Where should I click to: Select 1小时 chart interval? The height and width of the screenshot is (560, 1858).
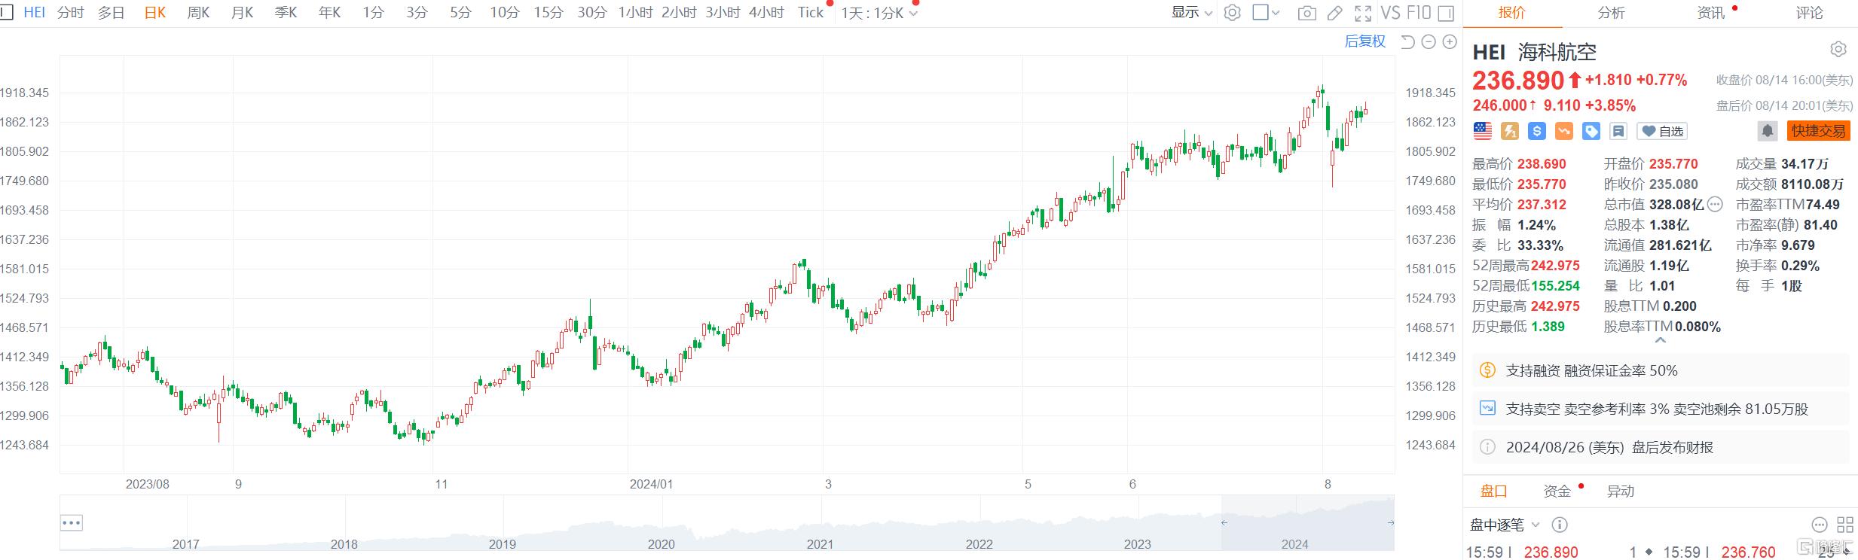[635, 13]
